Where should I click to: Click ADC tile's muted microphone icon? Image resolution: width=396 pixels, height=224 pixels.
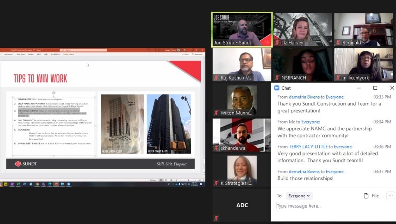216,218
